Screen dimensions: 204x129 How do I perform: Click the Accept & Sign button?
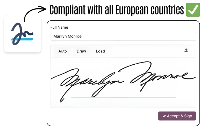click(177, 116)
